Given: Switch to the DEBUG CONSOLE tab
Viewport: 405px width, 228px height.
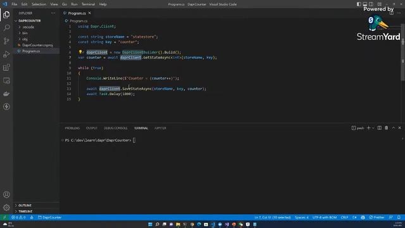Looking at the screenshot, I should [x=116, y=128].
